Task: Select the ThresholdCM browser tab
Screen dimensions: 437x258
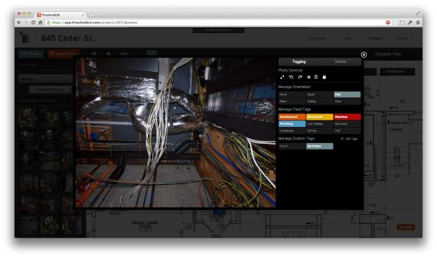Action: [60, 15]
